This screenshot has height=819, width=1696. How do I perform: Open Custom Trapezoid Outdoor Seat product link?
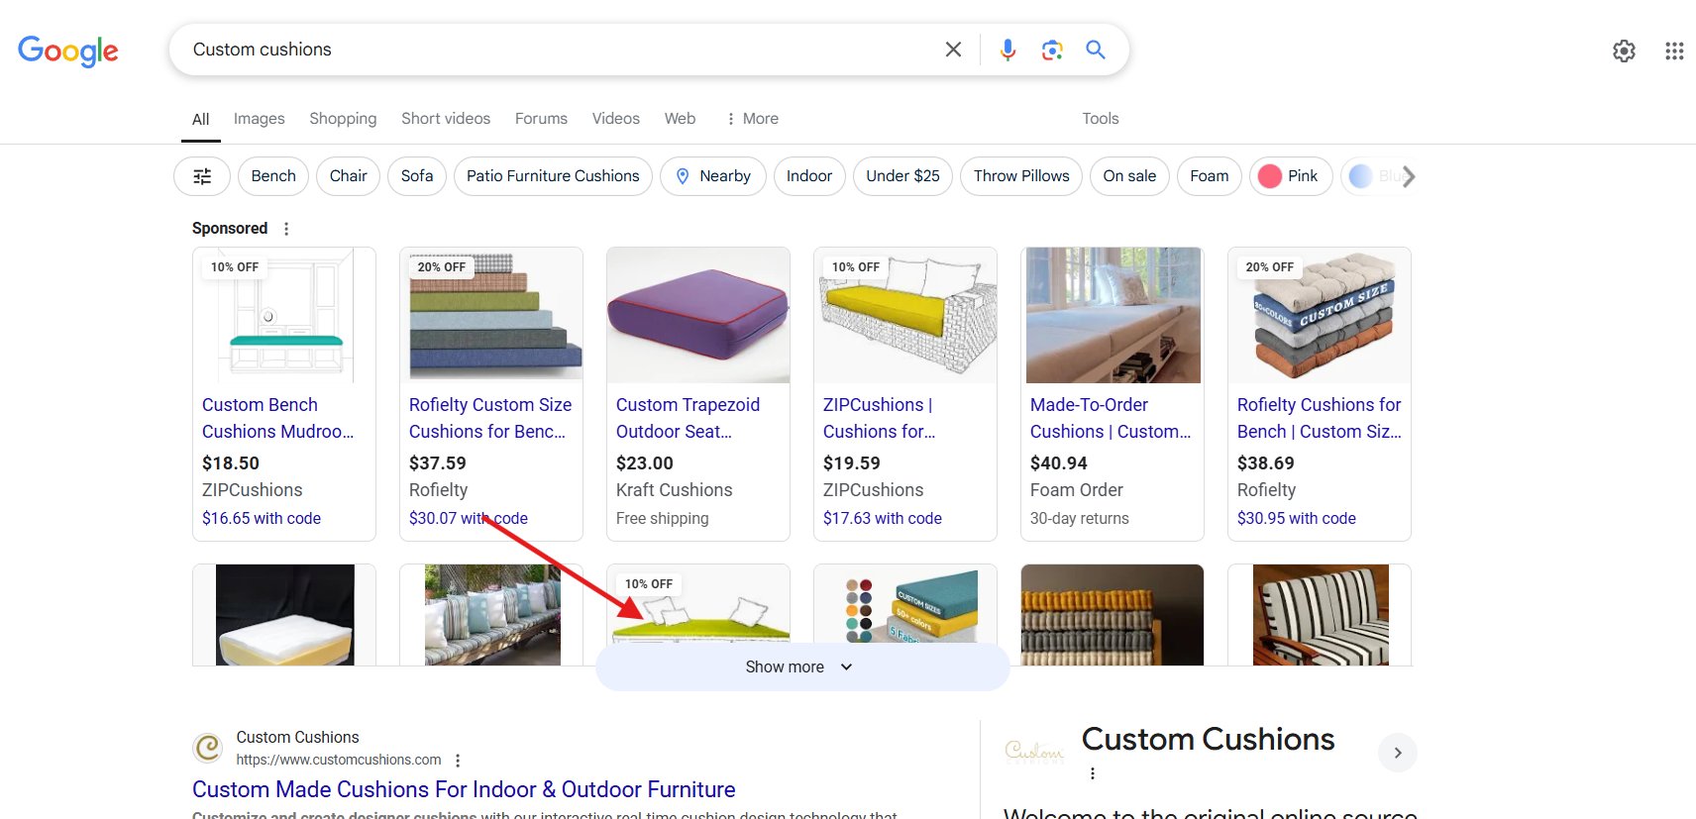coord(688,418)
